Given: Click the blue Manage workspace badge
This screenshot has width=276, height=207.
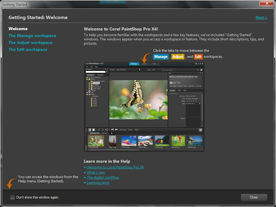Looking at the screenshot, I should point(161,56).
